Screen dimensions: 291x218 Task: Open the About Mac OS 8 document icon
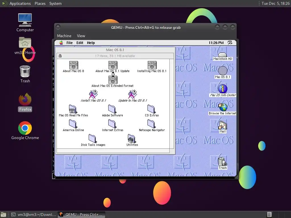[x=74, y=65]
